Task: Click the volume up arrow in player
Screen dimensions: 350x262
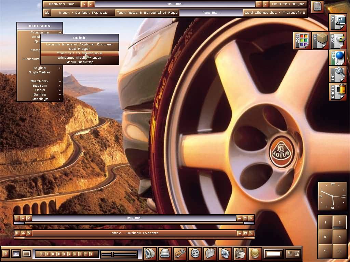Action: pyautogui.click(x=86, y=254)
